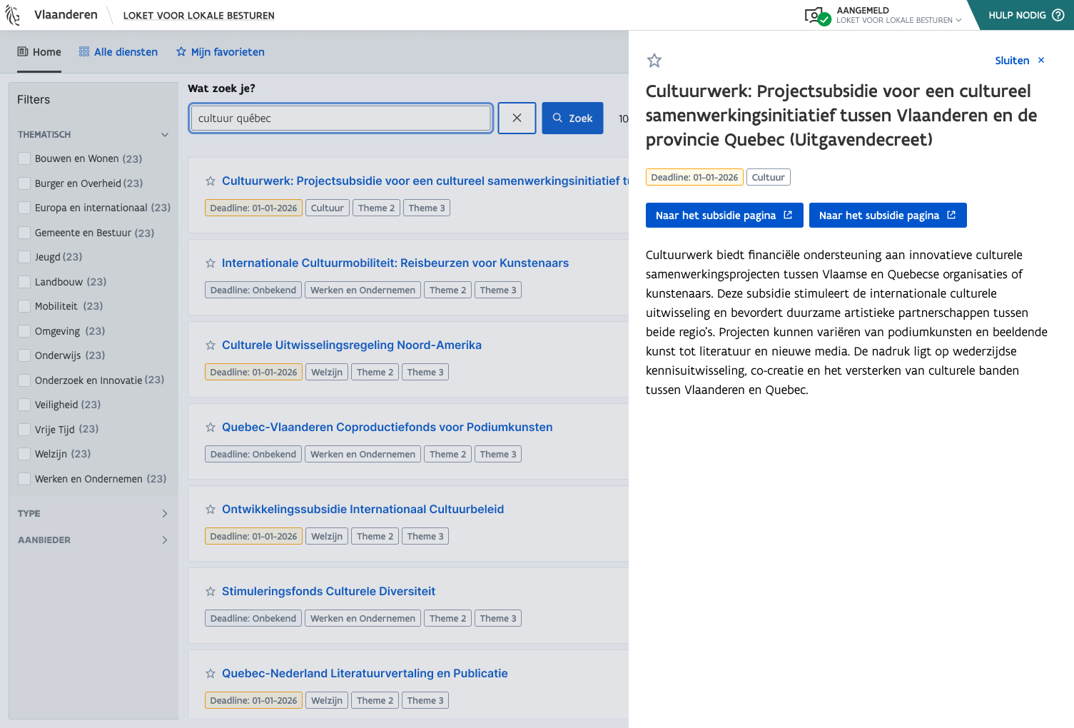Focus the Wat zoek je search field
Viewport: 1074px width, 728px height.
click(341, 118)
